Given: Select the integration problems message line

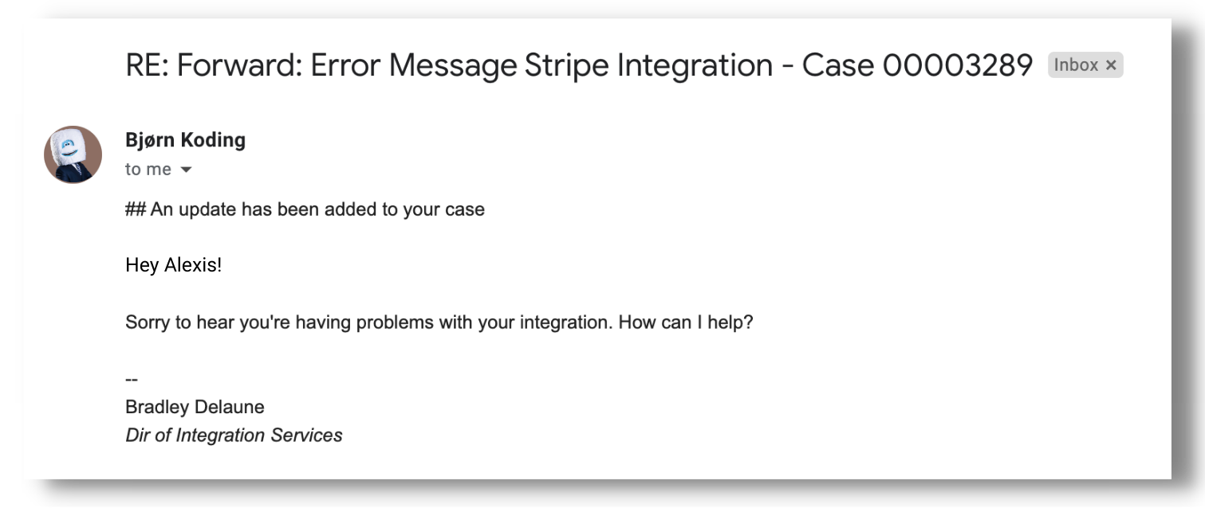Looking at the screenshot, I should tap(439, 322).
